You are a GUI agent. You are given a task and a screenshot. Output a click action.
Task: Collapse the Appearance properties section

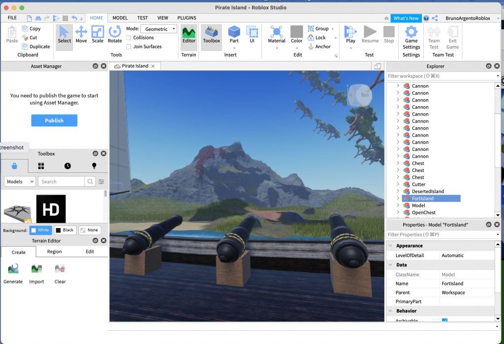tap(390, 246)
